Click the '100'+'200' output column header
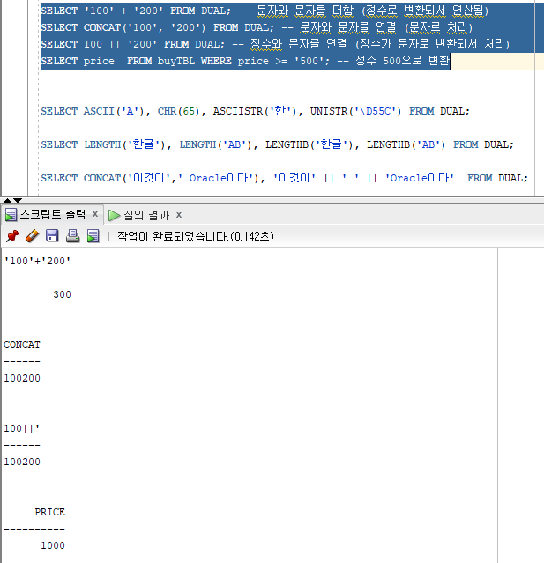Screen dimensions: 544x563 coord(37,261)
